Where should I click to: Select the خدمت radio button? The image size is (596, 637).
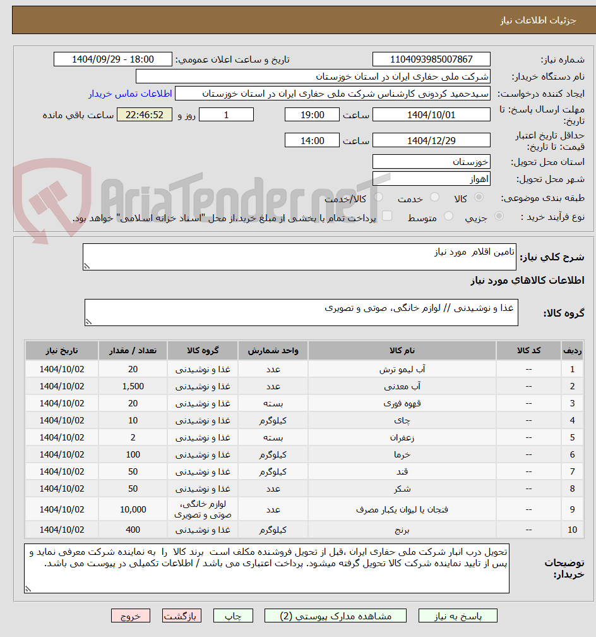[x=435, y=197]
